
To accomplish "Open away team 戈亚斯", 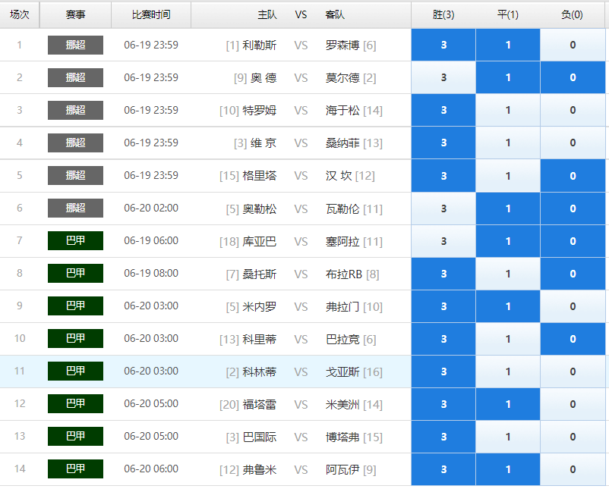I will tap(342, 372).
